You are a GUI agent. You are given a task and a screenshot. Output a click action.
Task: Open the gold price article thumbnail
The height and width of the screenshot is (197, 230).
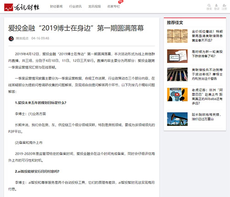point(177,36)
